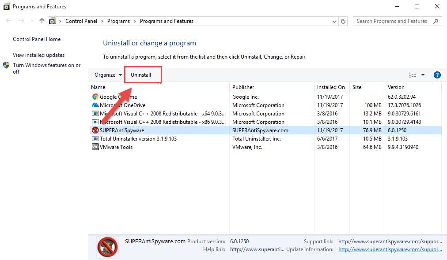Refresh the Programs and Features list
This screenshot has width=447, height=260.
point(343,21)
